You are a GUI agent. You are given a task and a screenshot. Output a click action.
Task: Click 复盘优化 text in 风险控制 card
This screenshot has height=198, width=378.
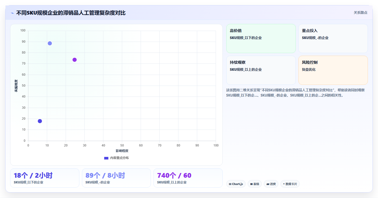[309, 69]
